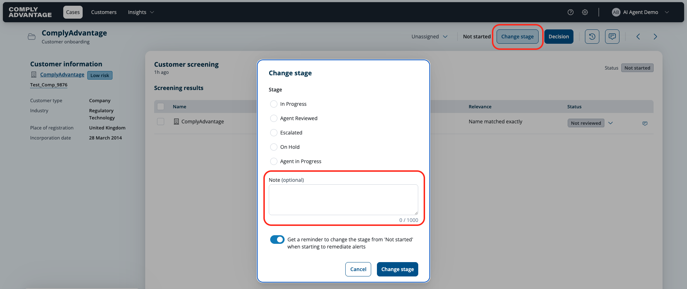The width and height of the screenshot is (687, 289).
Task: Click the 'Screening results' heading
Action: (179, 88)
